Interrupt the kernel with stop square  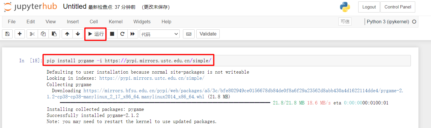[x=112, y=34]
